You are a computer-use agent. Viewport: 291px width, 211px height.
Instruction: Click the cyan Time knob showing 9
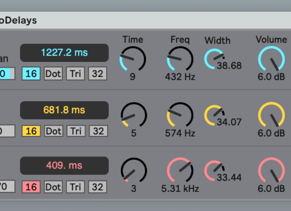pyautogui.click(x=132, y=59)
